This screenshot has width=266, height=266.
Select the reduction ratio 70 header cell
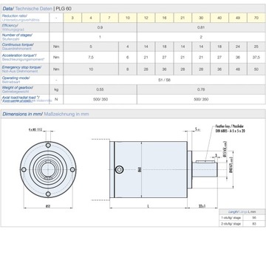point(256,18)
